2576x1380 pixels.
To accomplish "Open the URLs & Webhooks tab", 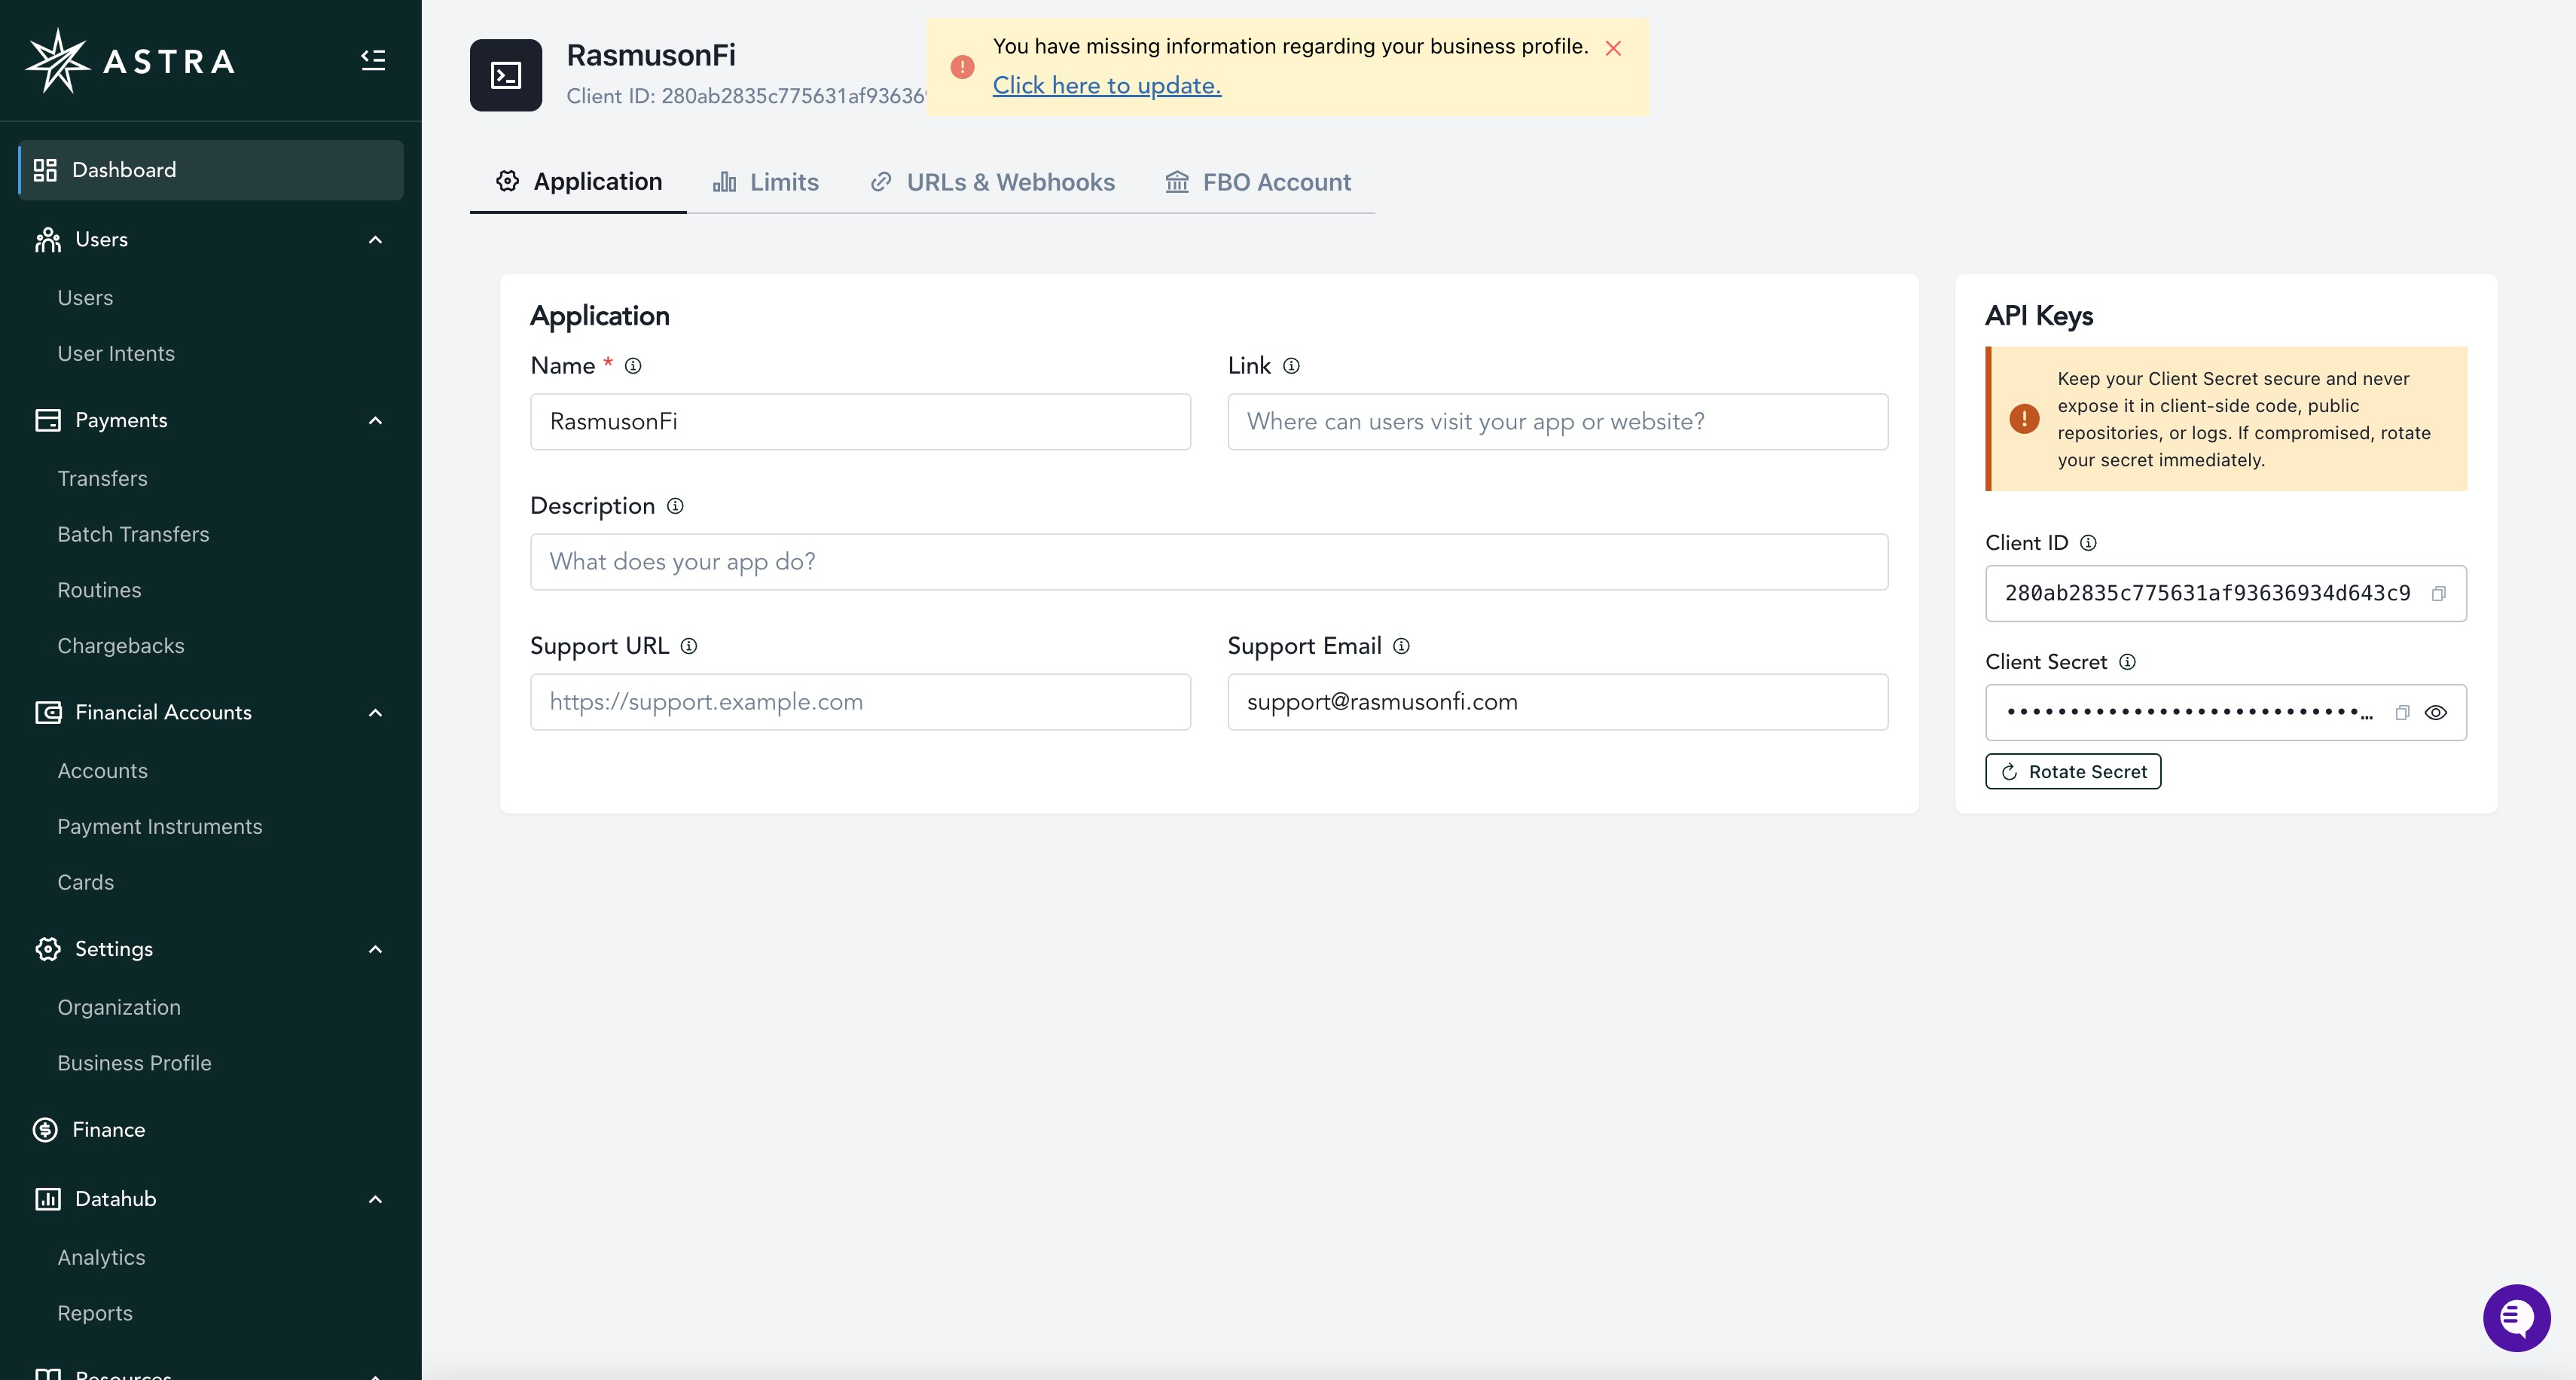I will 992,182.
